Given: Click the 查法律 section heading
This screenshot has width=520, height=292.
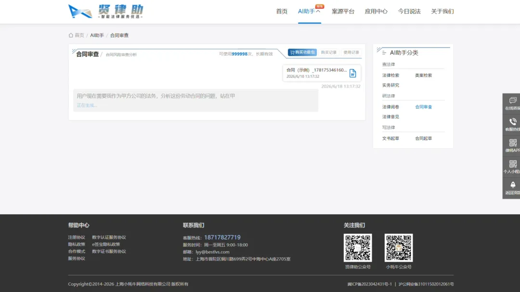Looking at the screenshot, I should click(x=389, y=64).
